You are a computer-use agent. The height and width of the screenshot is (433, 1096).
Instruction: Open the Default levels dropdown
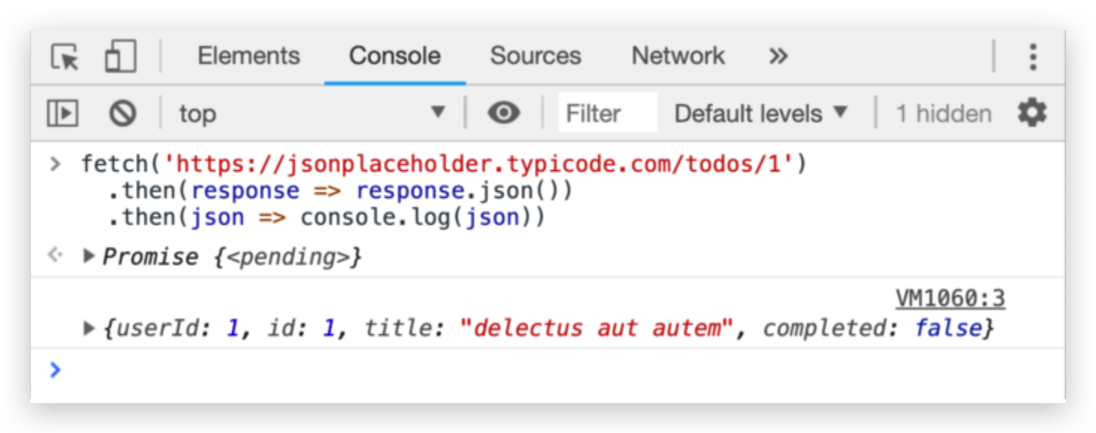click(762, 113)
